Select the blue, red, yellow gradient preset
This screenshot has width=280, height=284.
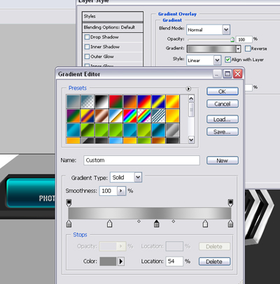144,101
